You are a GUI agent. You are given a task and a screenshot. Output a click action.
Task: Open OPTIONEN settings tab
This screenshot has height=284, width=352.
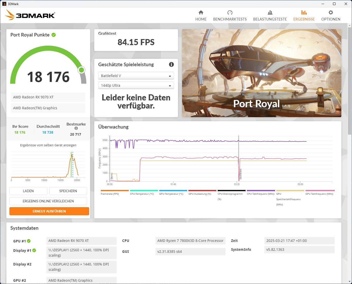(331, 16)
